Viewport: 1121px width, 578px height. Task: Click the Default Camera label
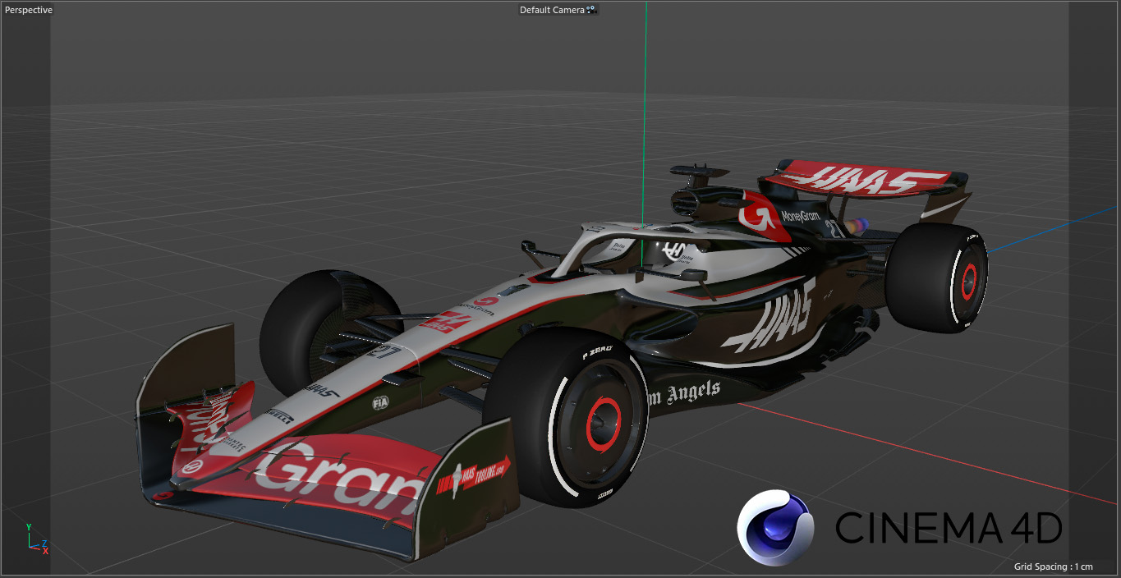[x=552, y=10]
